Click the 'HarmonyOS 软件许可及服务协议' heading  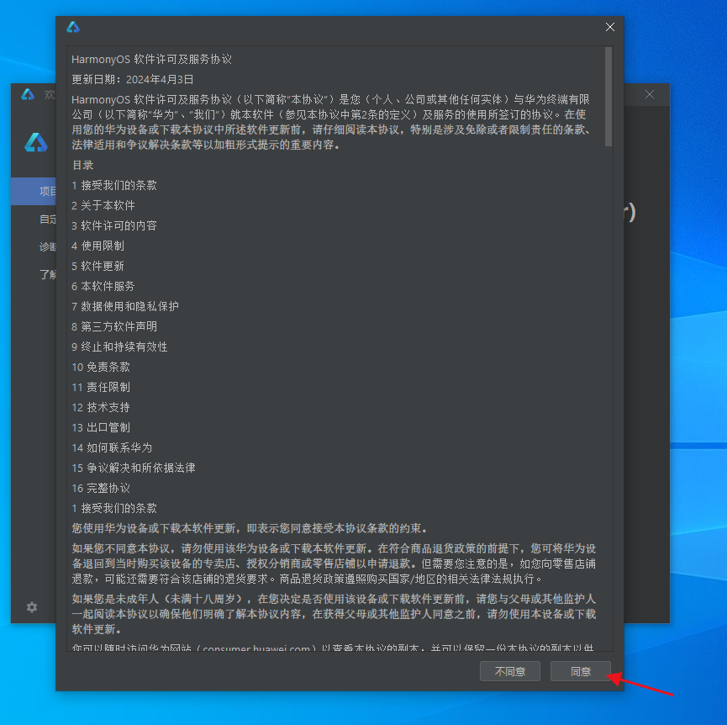pyautogui.click(x=151, y=60)
